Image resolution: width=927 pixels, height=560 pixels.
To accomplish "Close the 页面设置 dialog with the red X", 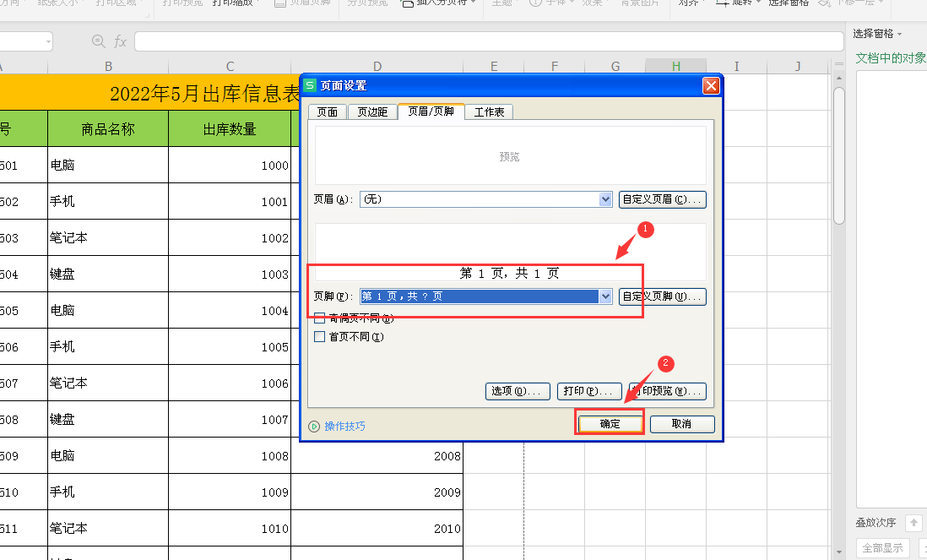I will click(x=711, y=86).
